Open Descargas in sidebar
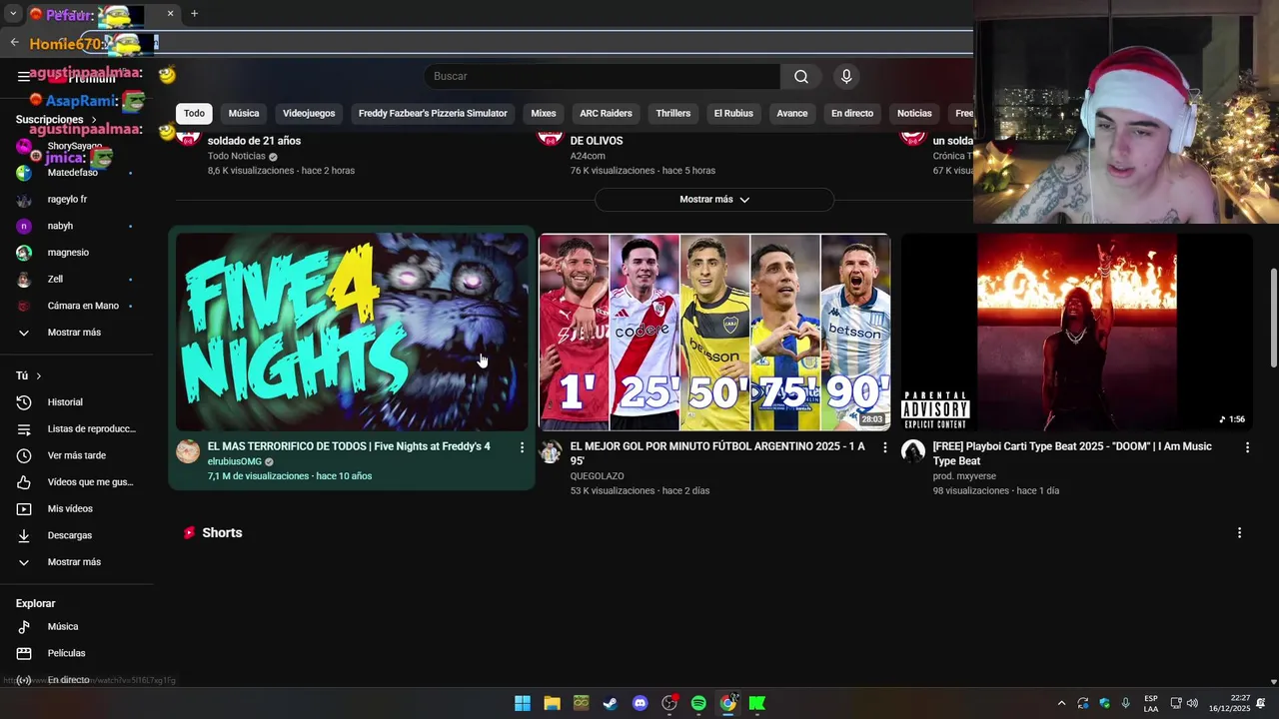The image size is (1279, 719). coord(76,535)
